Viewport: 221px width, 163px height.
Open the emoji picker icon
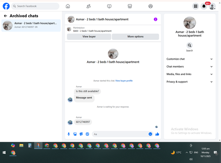click(150, 134)
